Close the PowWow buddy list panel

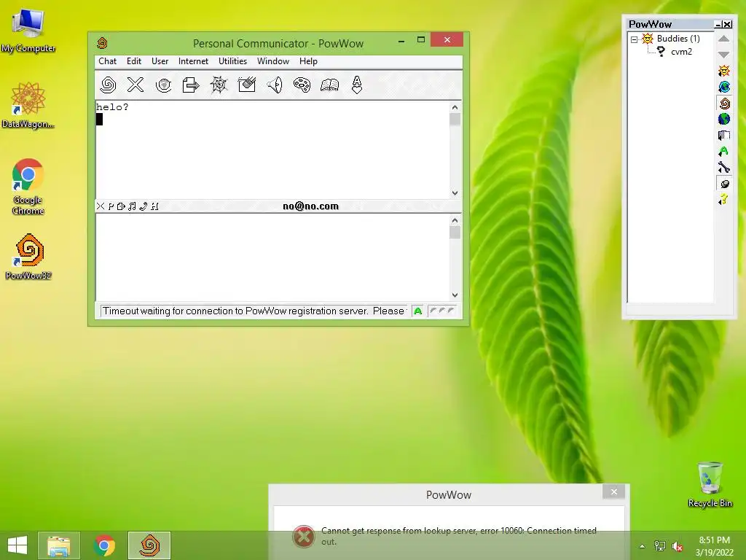(x=728, y=24)
